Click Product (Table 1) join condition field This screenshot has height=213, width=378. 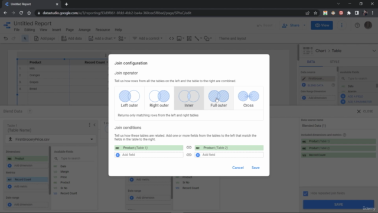(x=149, y=148)
